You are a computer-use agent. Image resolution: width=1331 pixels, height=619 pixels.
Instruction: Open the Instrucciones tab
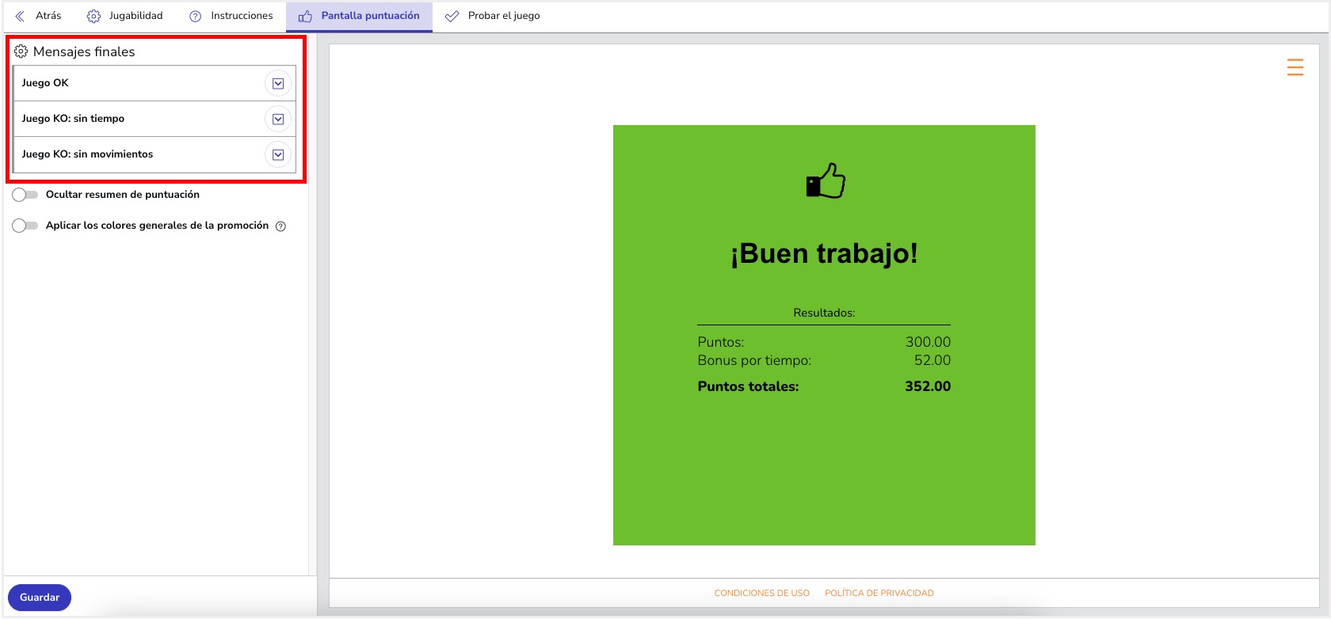242,16
